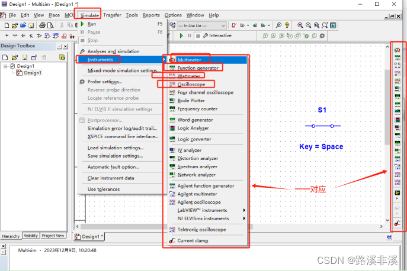The height and width of the screenshot is (271, 407).
Task: Collapse the Design1 tree node
Action: [5, 66]
